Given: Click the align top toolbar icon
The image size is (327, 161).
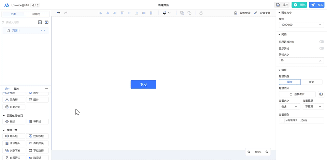Looking at the screenshot, I should coord(122,13).
